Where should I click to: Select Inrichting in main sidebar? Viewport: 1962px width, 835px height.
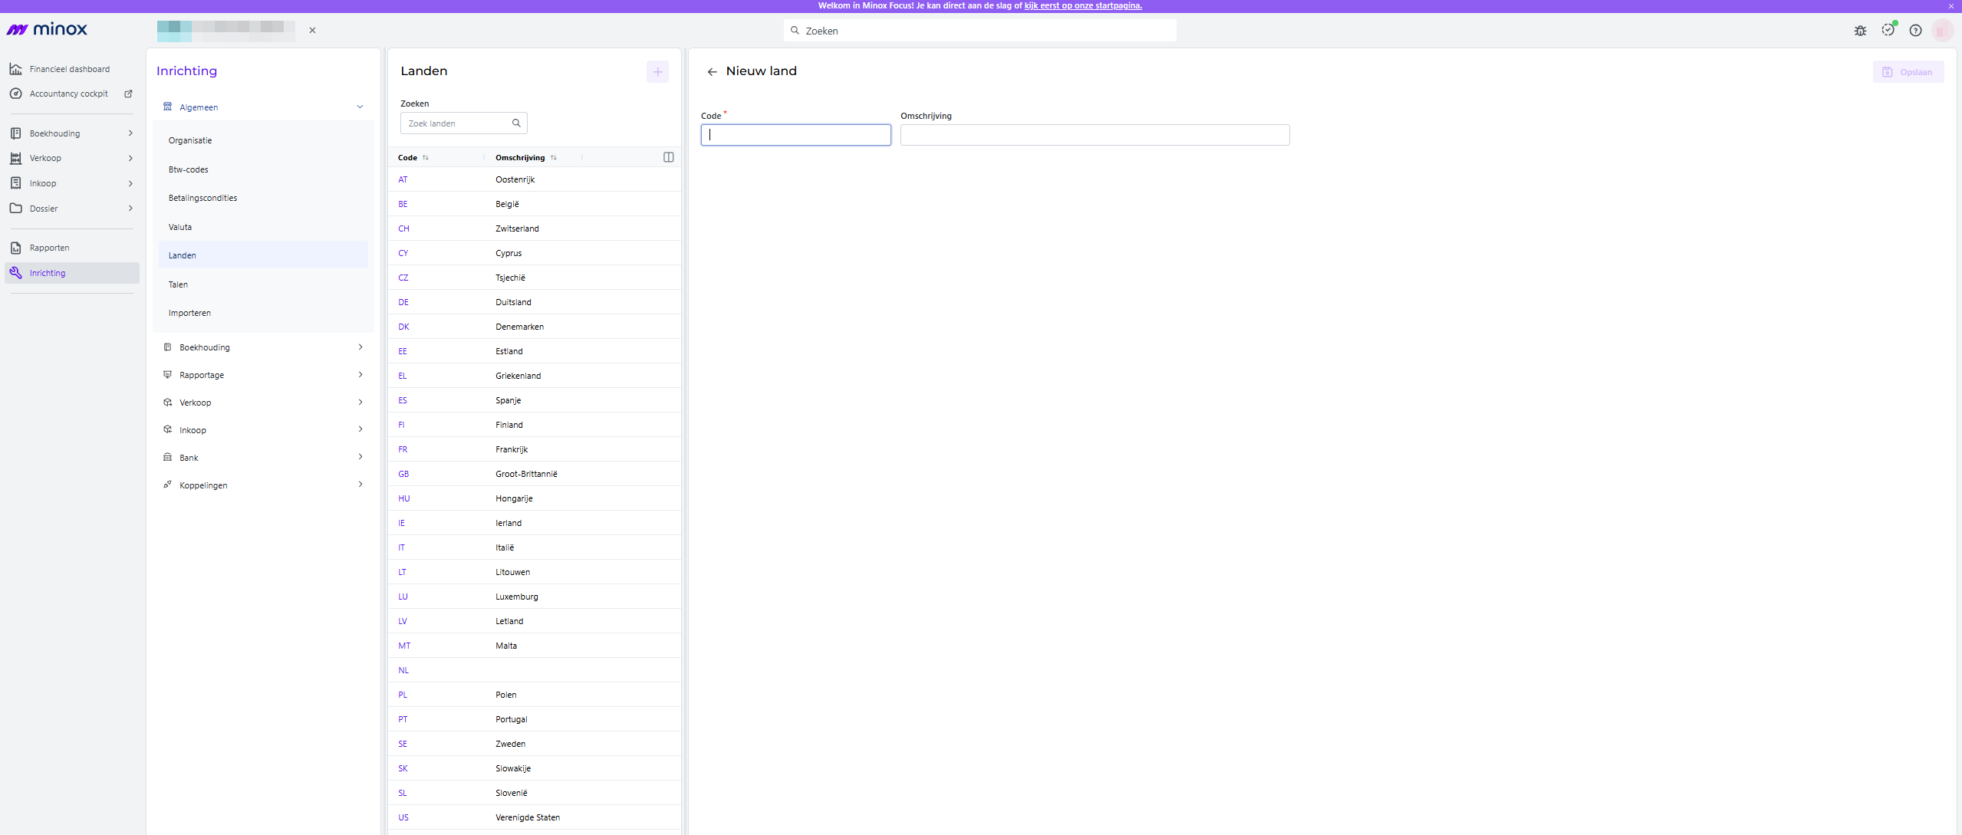point(72,273)
